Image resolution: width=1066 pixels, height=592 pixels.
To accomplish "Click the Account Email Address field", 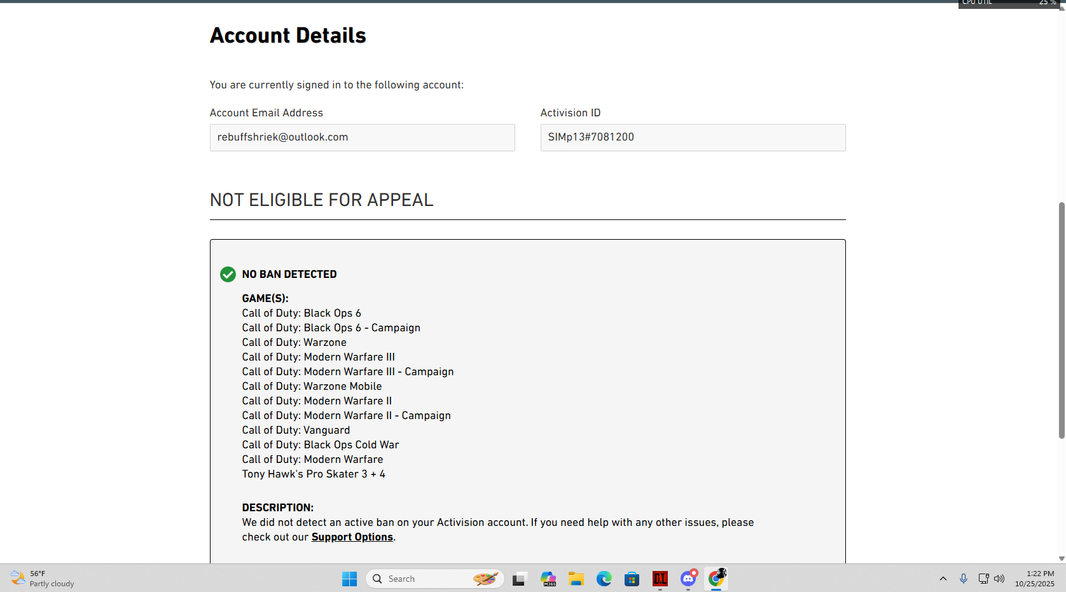I will click(x=363, y=137).
